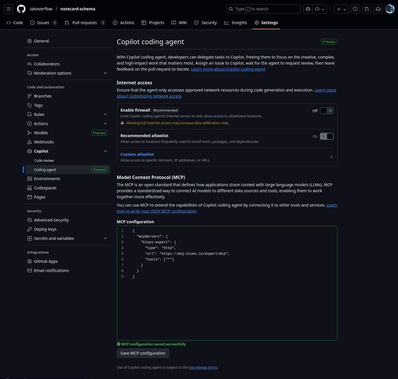This screenshot has width=398, height=379.
Task: Open the hamburger navigation menu
Action: point(9,9)
